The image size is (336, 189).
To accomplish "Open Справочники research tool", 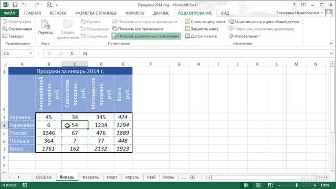I will pyautogui.click(x=17, y=29).
